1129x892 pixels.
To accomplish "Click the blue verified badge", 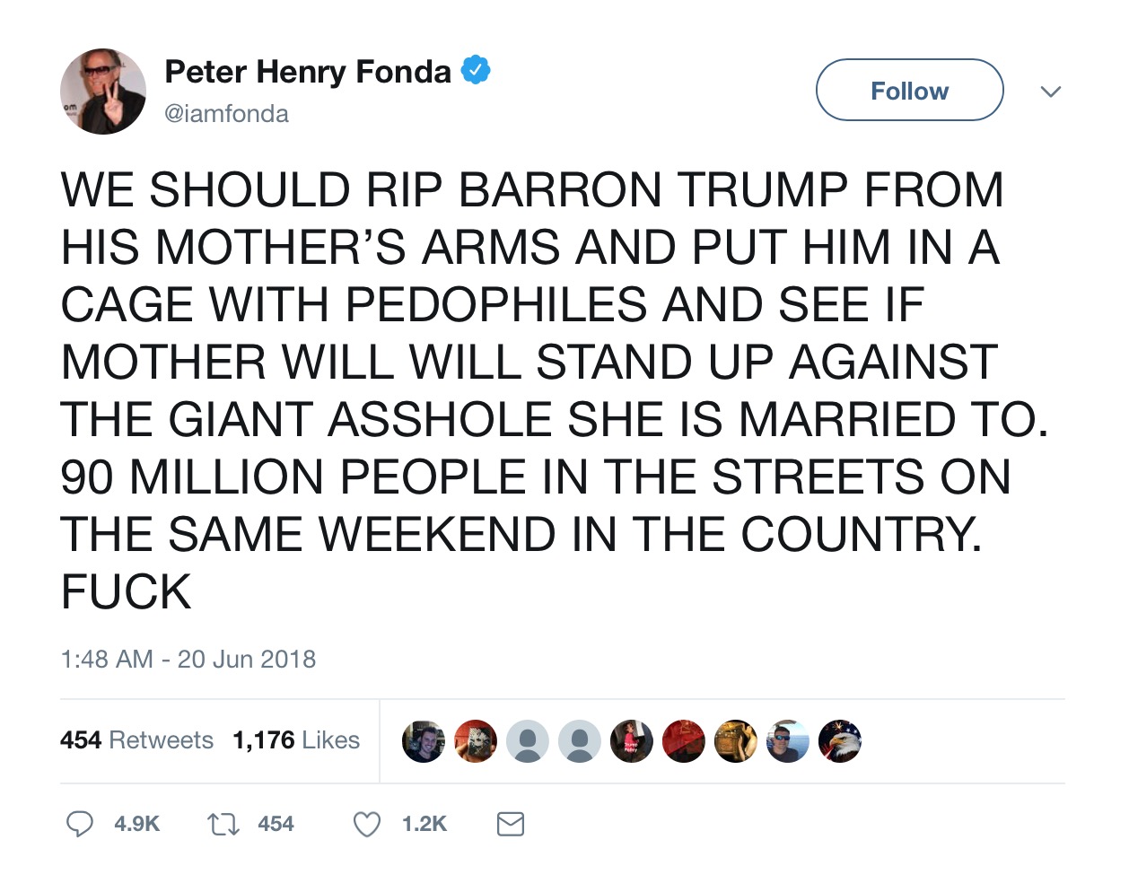I will pyautogui.click(x=476, y=71).
